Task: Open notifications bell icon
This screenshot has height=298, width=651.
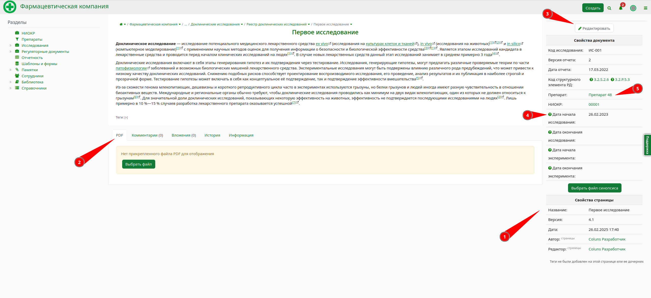Action: 621,8
